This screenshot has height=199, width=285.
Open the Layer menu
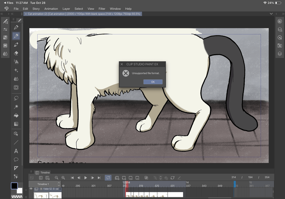click(66, 9)
